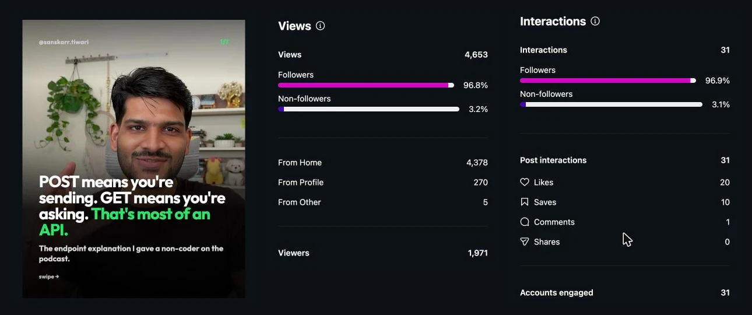This screenshot has width=752, height=315.
Task: Click the Views non-followers percentage bar
Action: 368,109
